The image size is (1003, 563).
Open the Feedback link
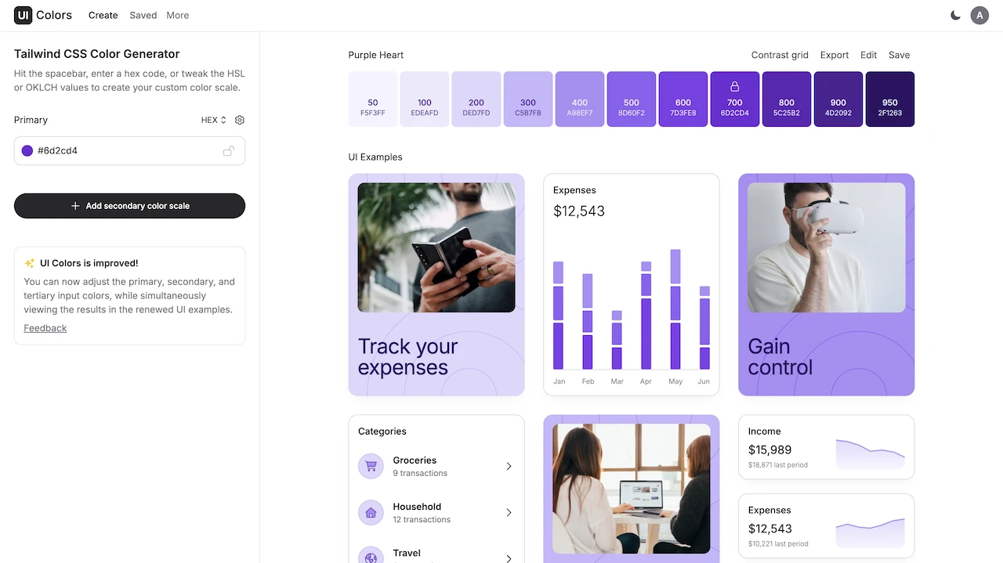point(45,328)
